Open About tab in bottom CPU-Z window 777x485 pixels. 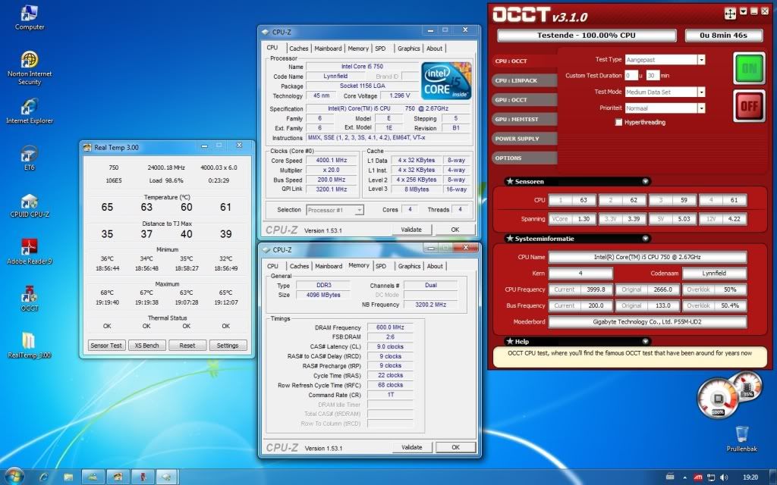435,266
